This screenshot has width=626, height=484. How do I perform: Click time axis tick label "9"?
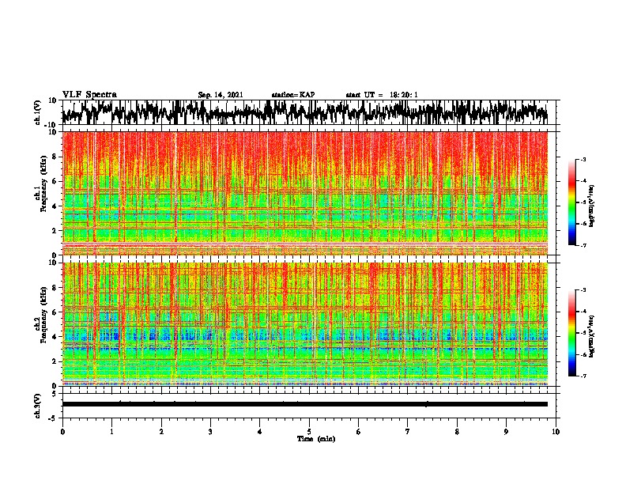[x=506, y=432]
